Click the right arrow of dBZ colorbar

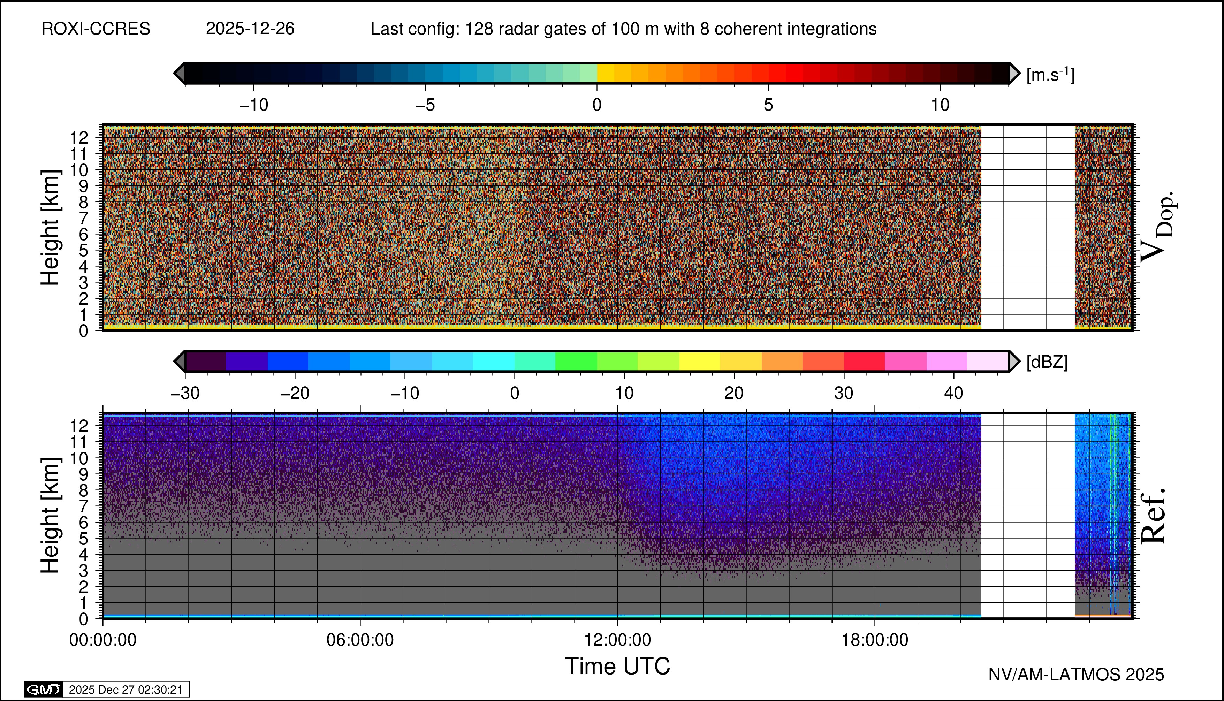pos(1014,361)
